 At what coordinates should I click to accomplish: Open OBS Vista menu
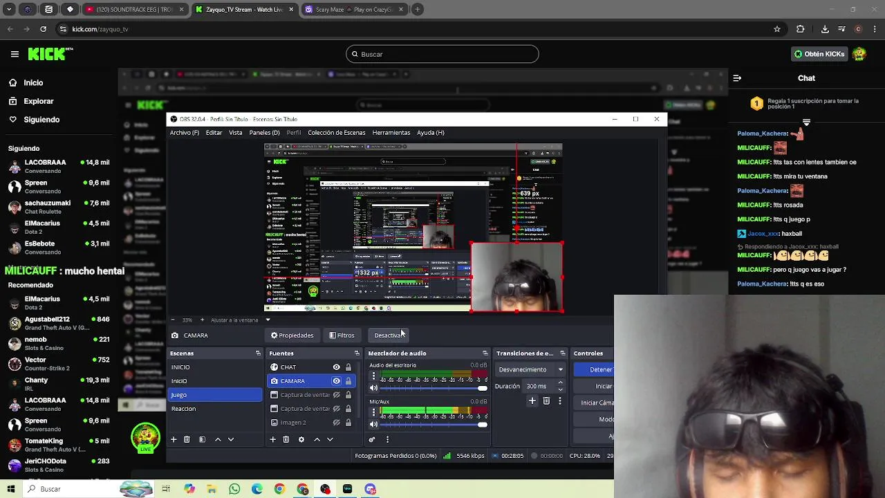point(236,133)
